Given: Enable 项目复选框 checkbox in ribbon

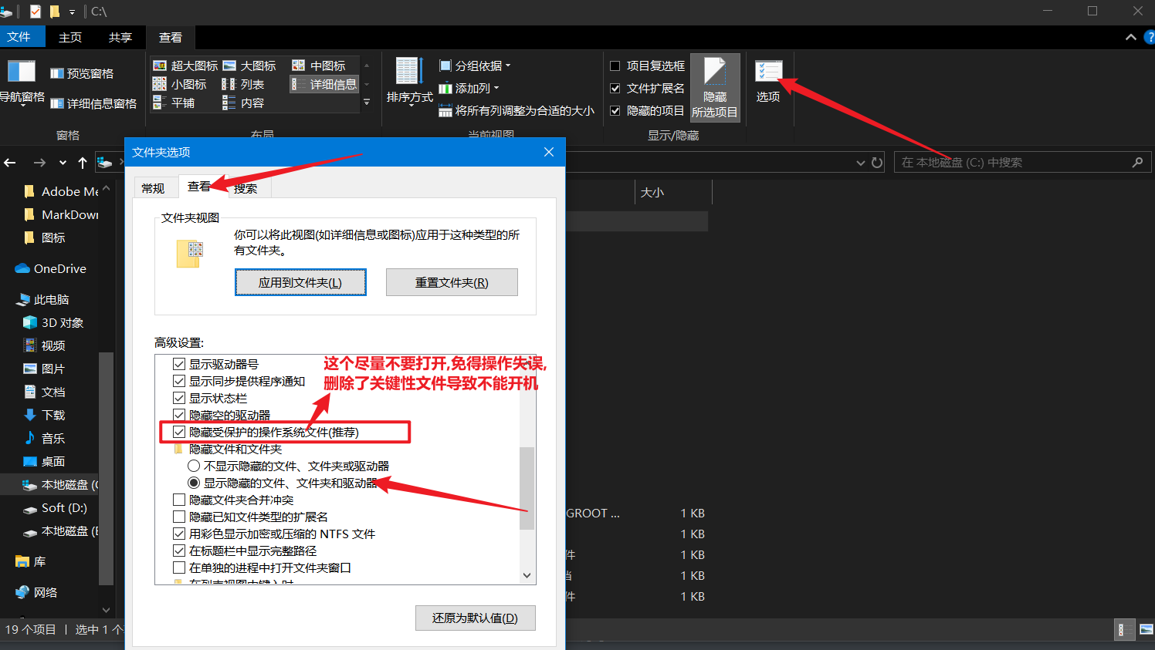Looking at the screenshot, I should click(615, 66).
